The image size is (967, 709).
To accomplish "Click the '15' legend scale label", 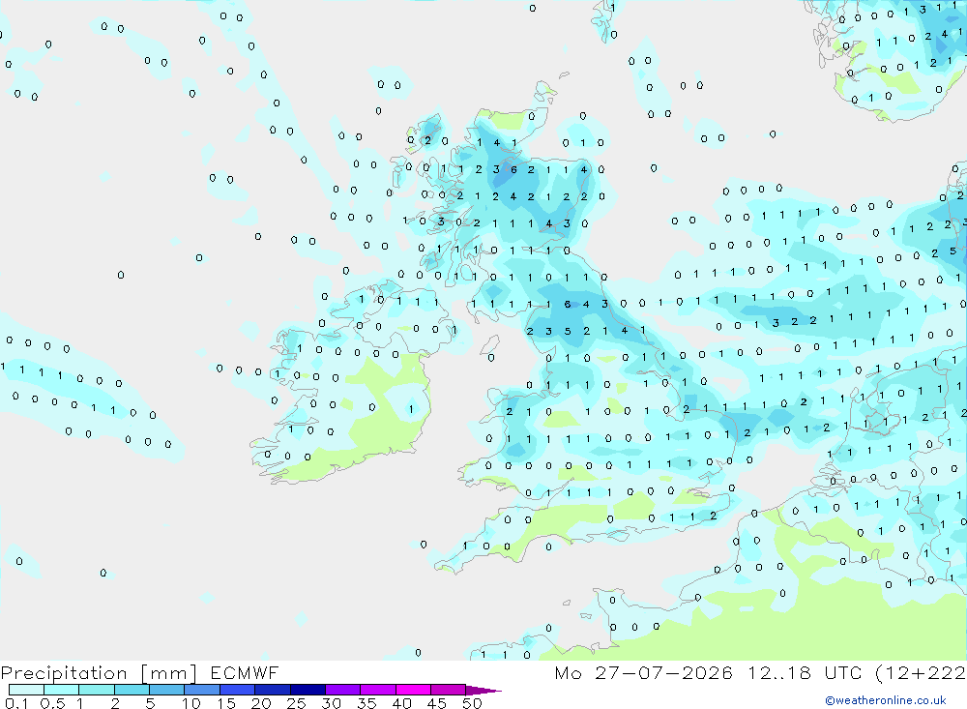I will tap(225, 703).
